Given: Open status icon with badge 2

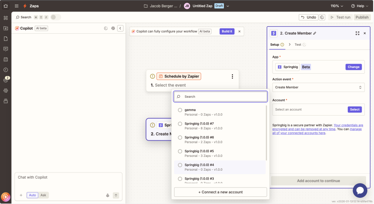Looking at the screenshot, I should coord(6,80).
